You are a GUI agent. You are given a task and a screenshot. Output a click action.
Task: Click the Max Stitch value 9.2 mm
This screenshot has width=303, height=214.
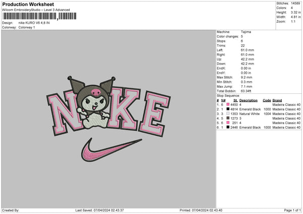246,77
